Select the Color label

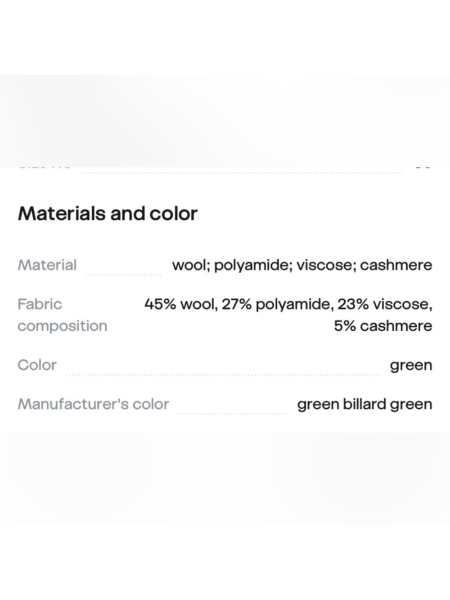pos(37,365)
